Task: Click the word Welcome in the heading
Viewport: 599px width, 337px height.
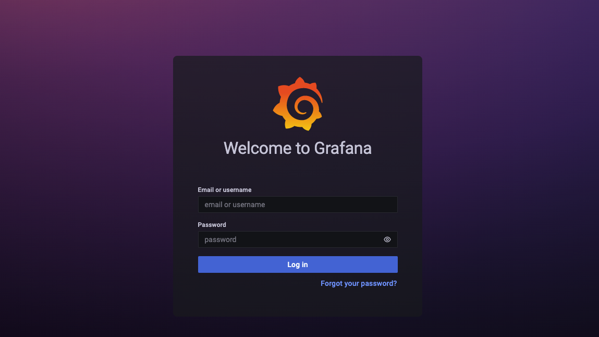Action: tap(258, 148)
